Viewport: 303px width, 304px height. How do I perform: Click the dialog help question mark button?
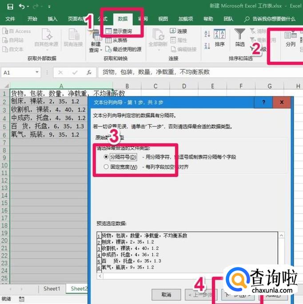click(263, 102)
